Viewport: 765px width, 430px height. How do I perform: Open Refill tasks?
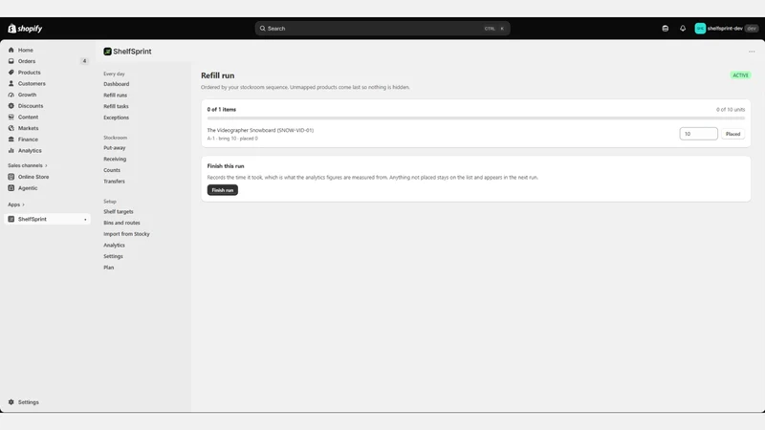[x=116, y=106]
